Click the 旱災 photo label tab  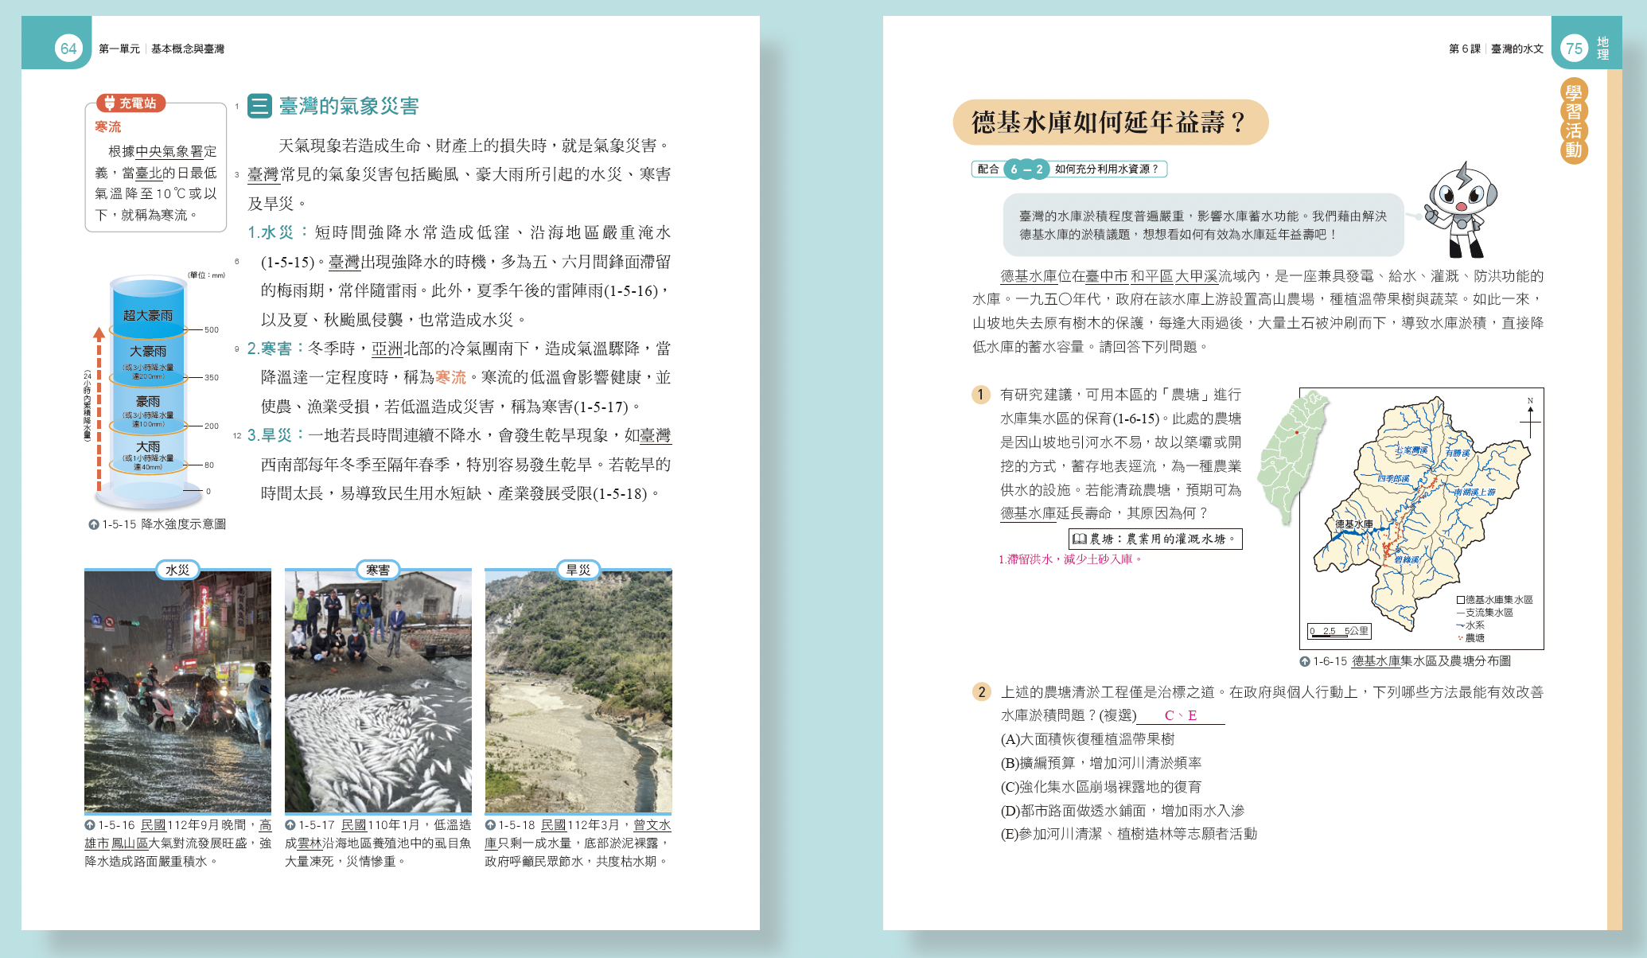pyautogui.click(x=578, y=570)
